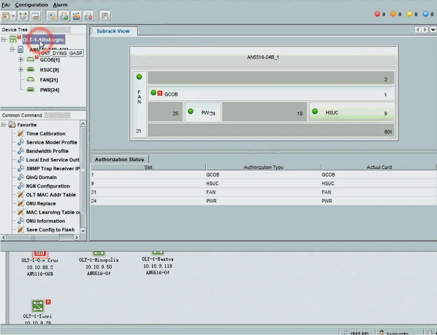Open Save Config to Flash command
437x335 pixels.
point(50,230)
